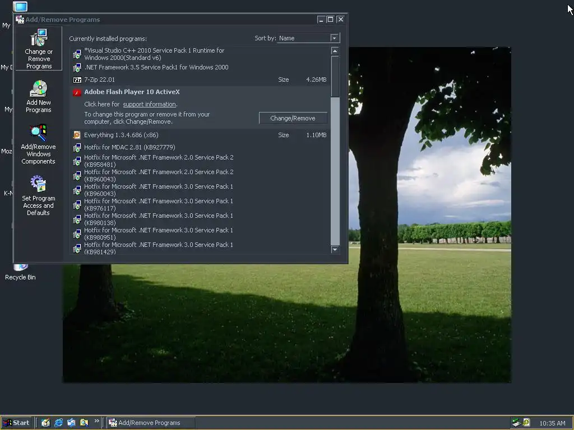Select .NET 3.0 SP1 hotfix KB980951
The width and height of the screenshot is (574, 430).
[200, 233]
